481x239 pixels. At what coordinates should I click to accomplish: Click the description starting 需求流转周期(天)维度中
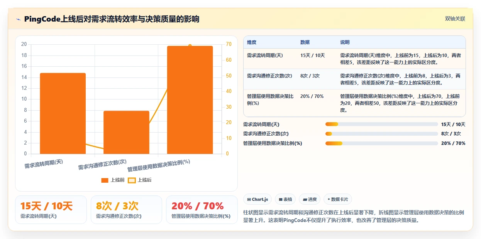pos(400,59)
